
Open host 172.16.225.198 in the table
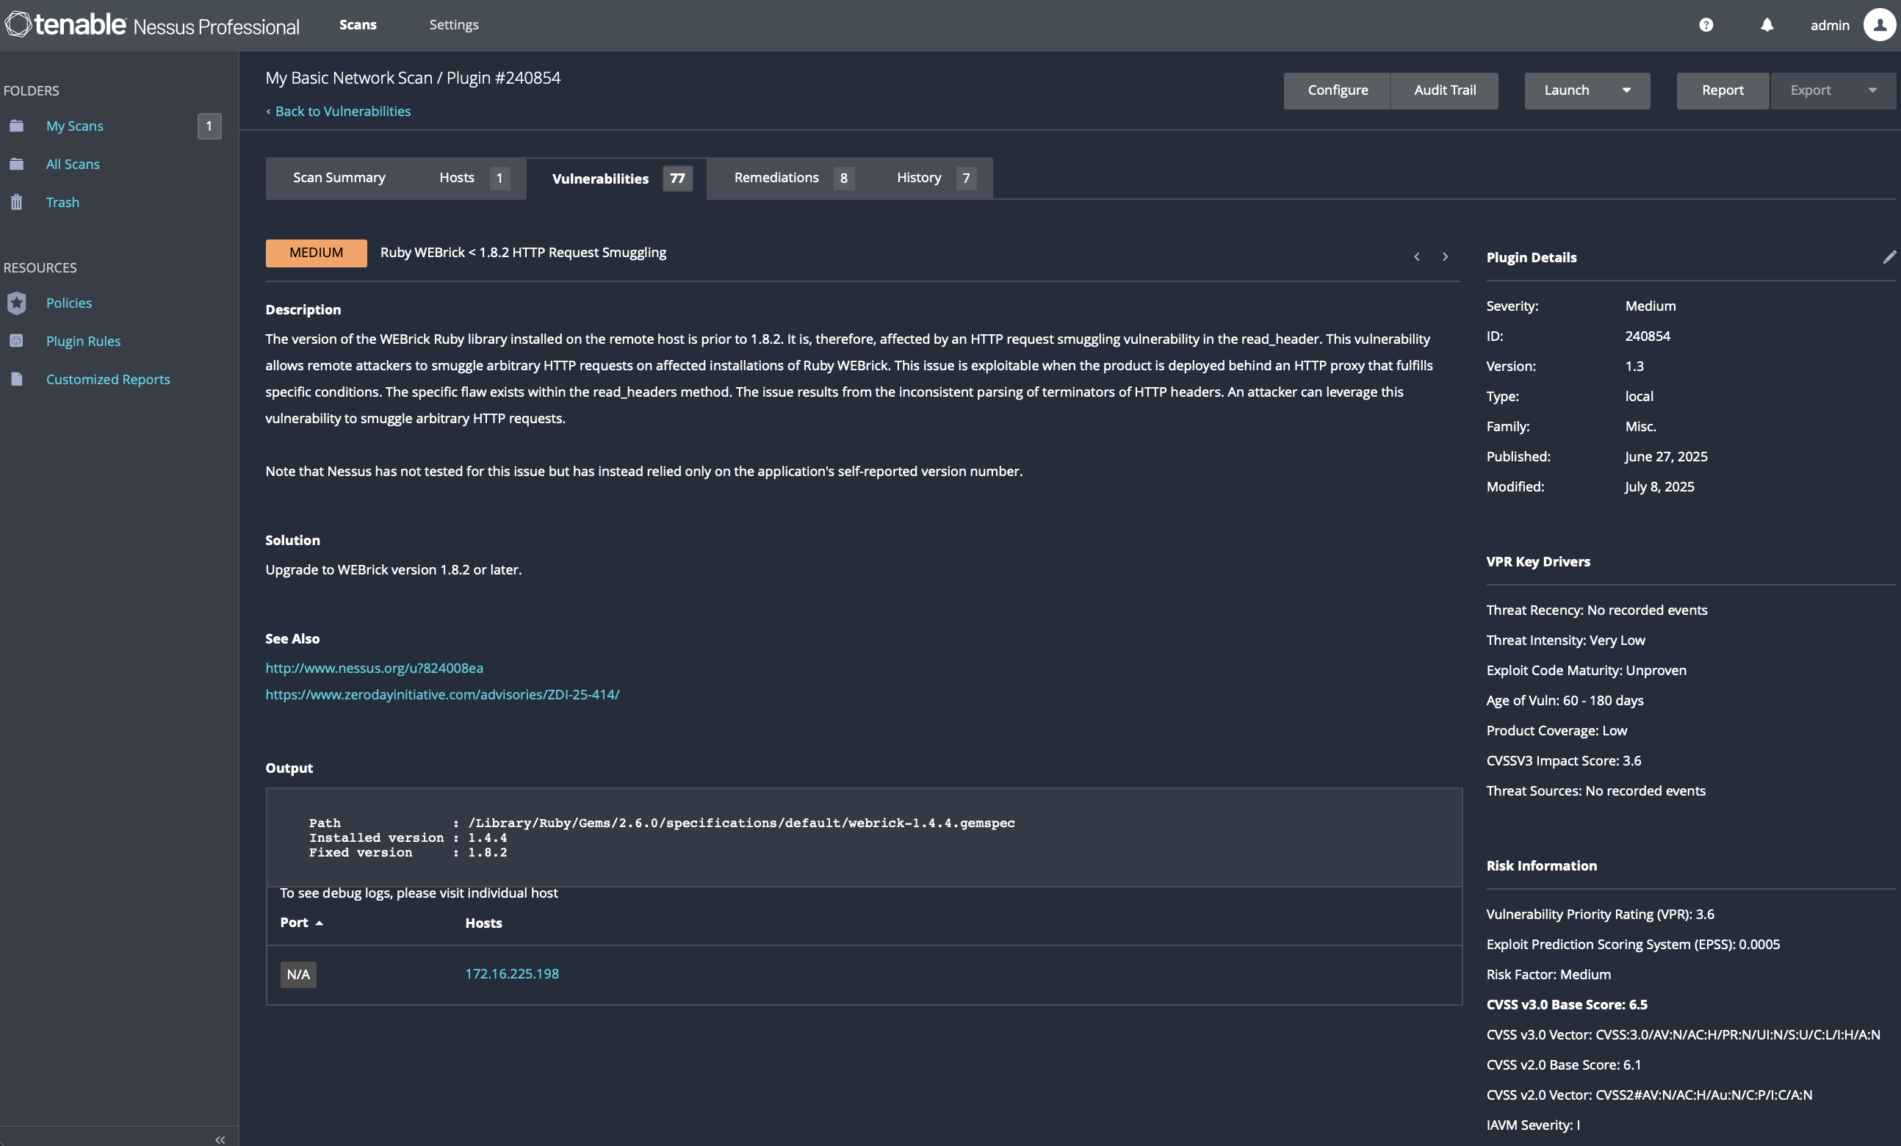(x=511, y=973)
